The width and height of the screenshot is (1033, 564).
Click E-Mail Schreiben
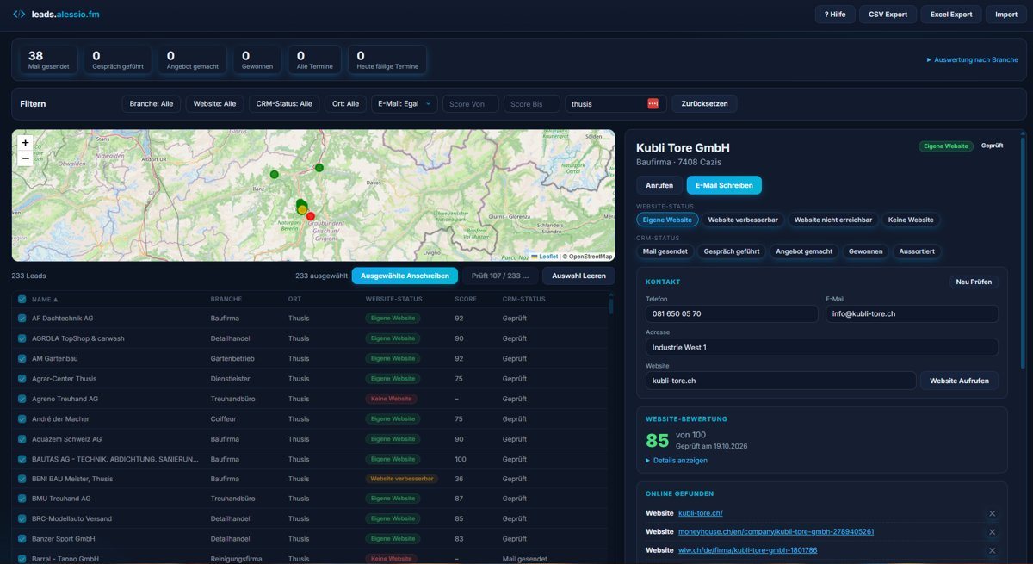tap(724, 185)
